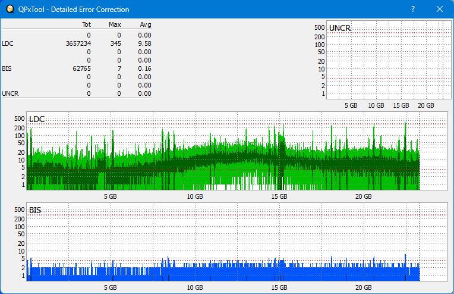The image size is (454, 294).
Task: Click the Avg column header
Action: coord(146,24)
